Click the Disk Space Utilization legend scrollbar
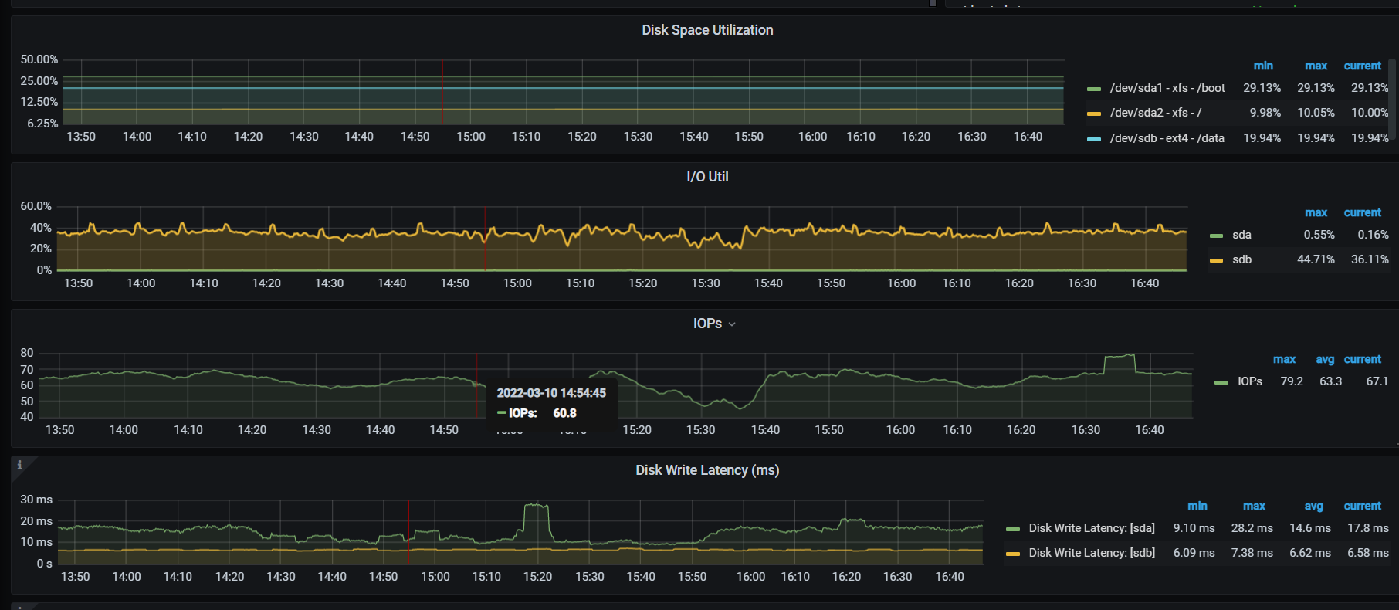This screenshot has width=1399, height=610. [x=1392, y=99]
